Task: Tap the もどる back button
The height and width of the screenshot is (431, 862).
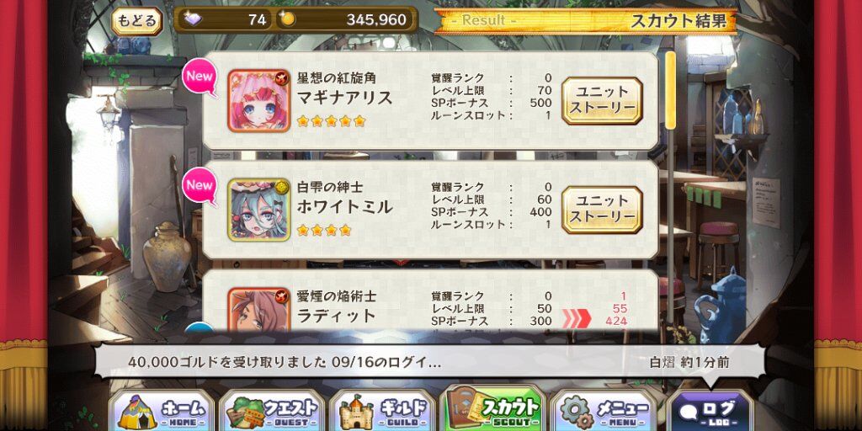Action: [137, 21]
